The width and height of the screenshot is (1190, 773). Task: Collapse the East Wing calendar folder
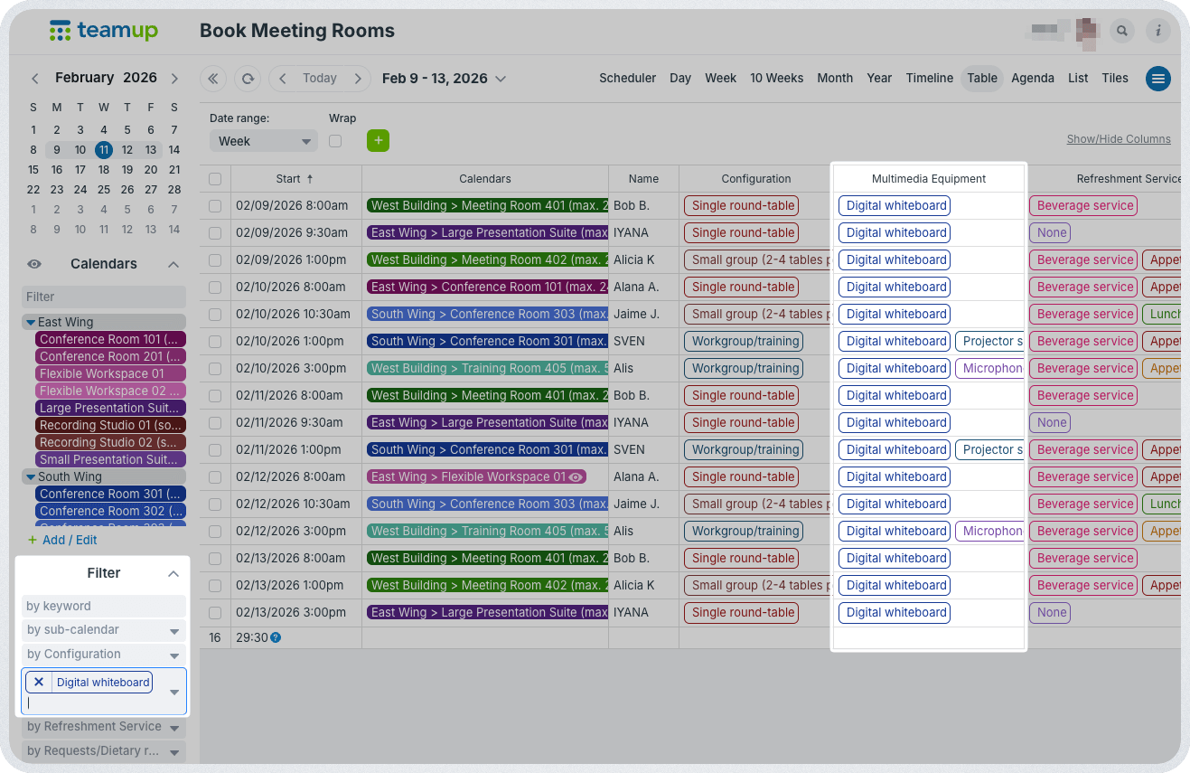coord(32,322)
